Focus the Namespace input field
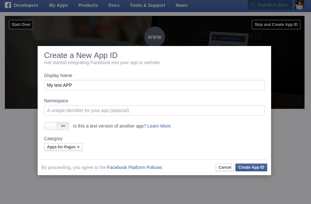The width and height of the screenshot is (311, 204). (x=154, y=110)
